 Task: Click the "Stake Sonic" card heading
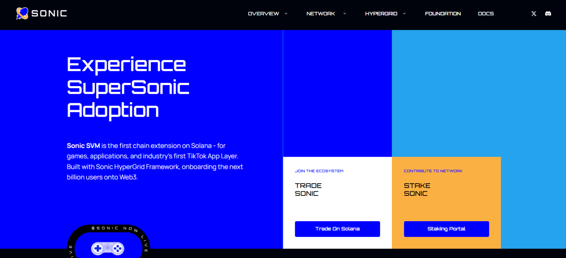point(417,190)
